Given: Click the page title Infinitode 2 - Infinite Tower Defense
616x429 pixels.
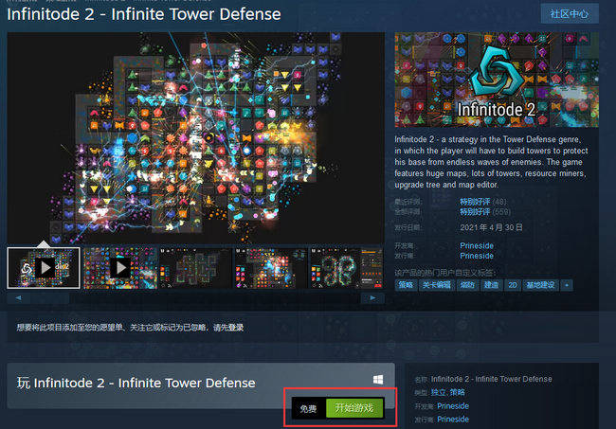Looking at the screenshot, I should (x=144, y=14).
